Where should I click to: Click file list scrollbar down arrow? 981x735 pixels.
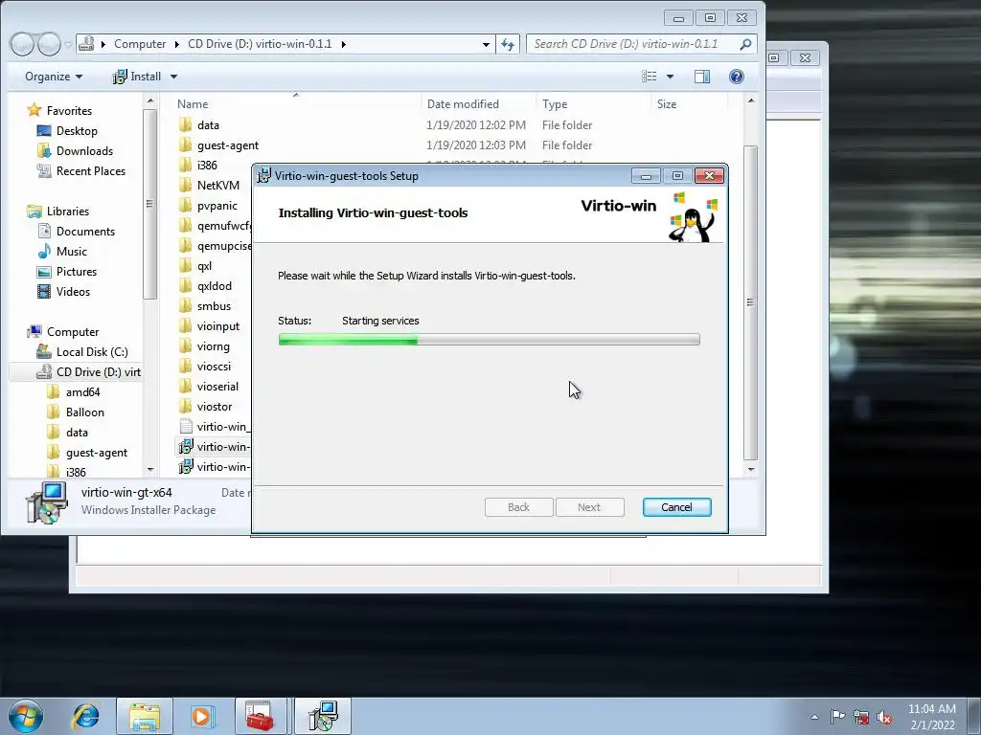(x=751, y=469)
